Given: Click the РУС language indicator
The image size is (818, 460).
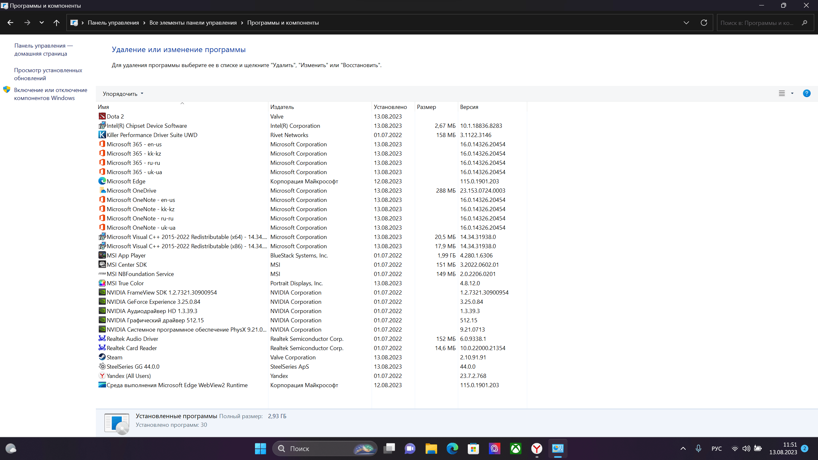Looking at the screenshot, I should [x=717, y=448].
